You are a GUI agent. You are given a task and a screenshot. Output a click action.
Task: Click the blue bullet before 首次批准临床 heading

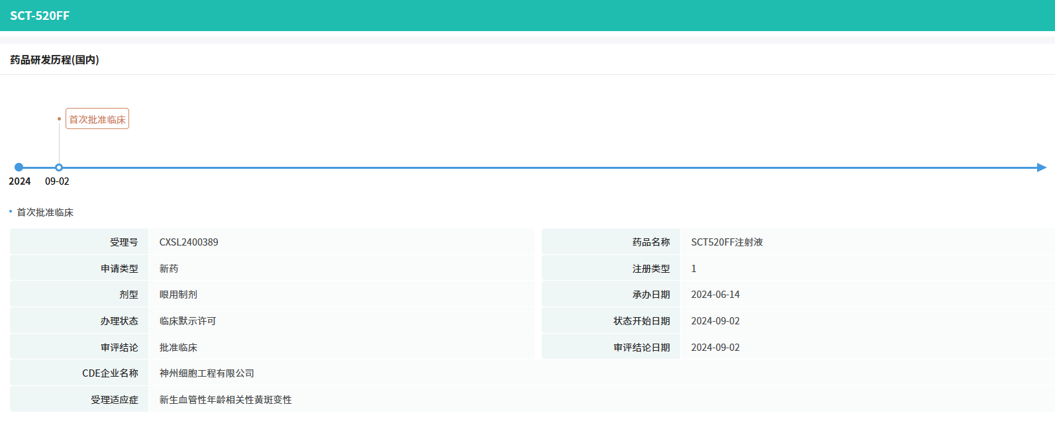[x=11, y=212]
